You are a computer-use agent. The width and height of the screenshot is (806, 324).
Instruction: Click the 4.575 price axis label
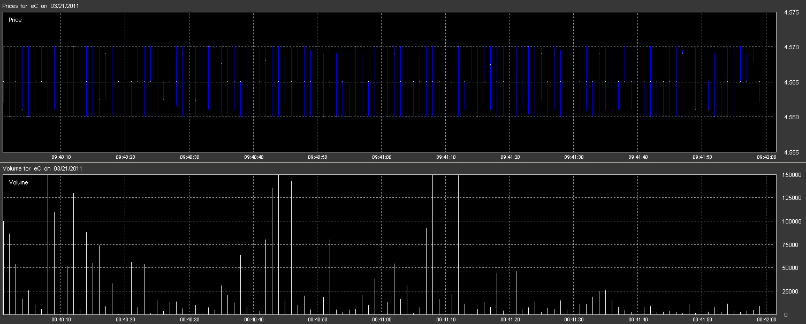791,13
